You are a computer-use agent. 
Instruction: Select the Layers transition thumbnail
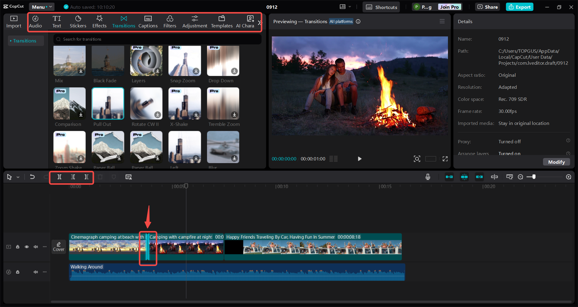pyautogui.click(x=146, y=60)
